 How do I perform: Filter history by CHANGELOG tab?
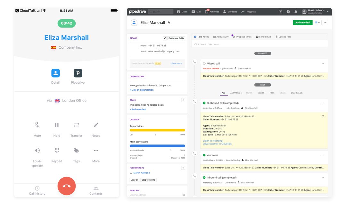click(x=297, y=93)
